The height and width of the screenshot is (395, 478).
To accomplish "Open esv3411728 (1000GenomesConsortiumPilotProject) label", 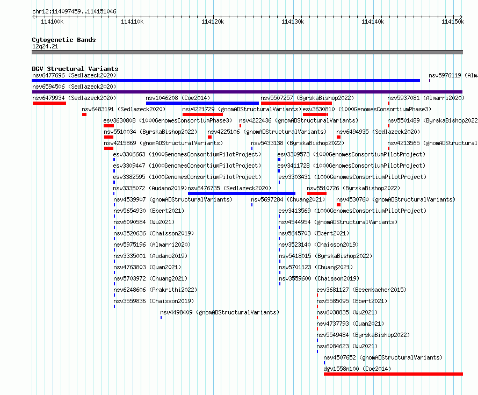I will (x=351, y=166).
